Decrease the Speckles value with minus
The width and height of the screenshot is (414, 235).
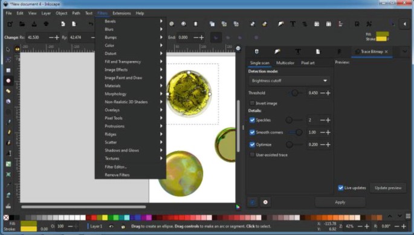(x=322, y=120)
